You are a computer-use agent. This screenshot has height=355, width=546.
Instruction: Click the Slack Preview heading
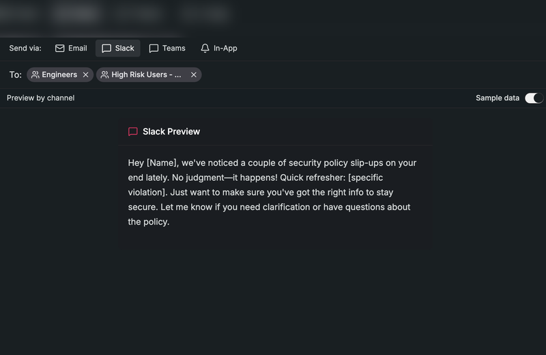click(171, 132)
